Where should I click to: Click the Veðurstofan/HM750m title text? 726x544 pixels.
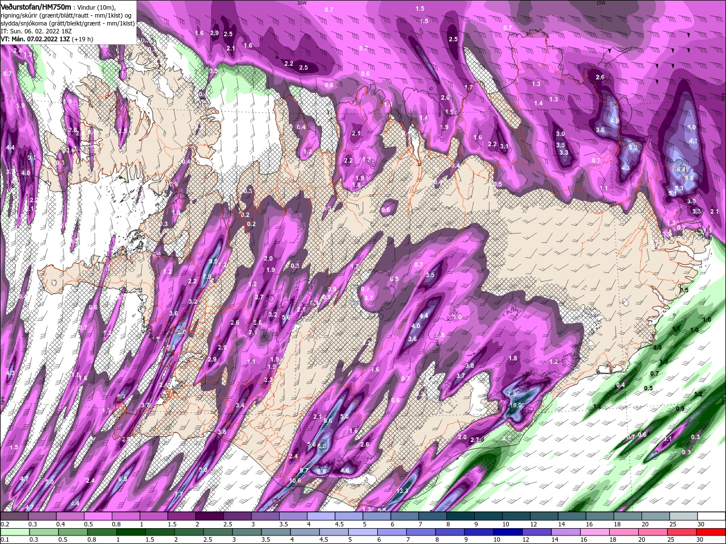36,6
